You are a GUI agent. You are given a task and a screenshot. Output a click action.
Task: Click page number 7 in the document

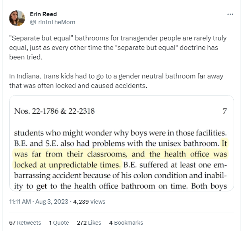225,111
